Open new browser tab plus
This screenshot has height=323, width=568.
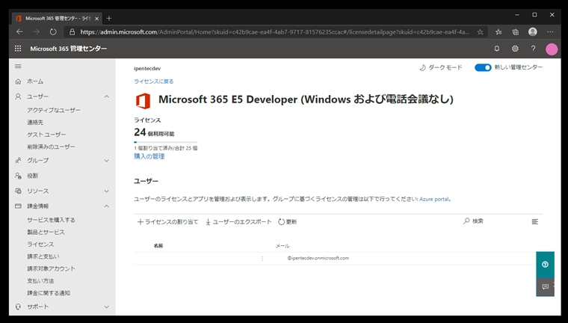click(x=109, y=18)
